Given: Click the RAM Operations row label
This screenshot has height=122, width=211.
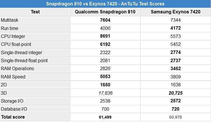Looking at the screenshot, I should coord(17,68).
